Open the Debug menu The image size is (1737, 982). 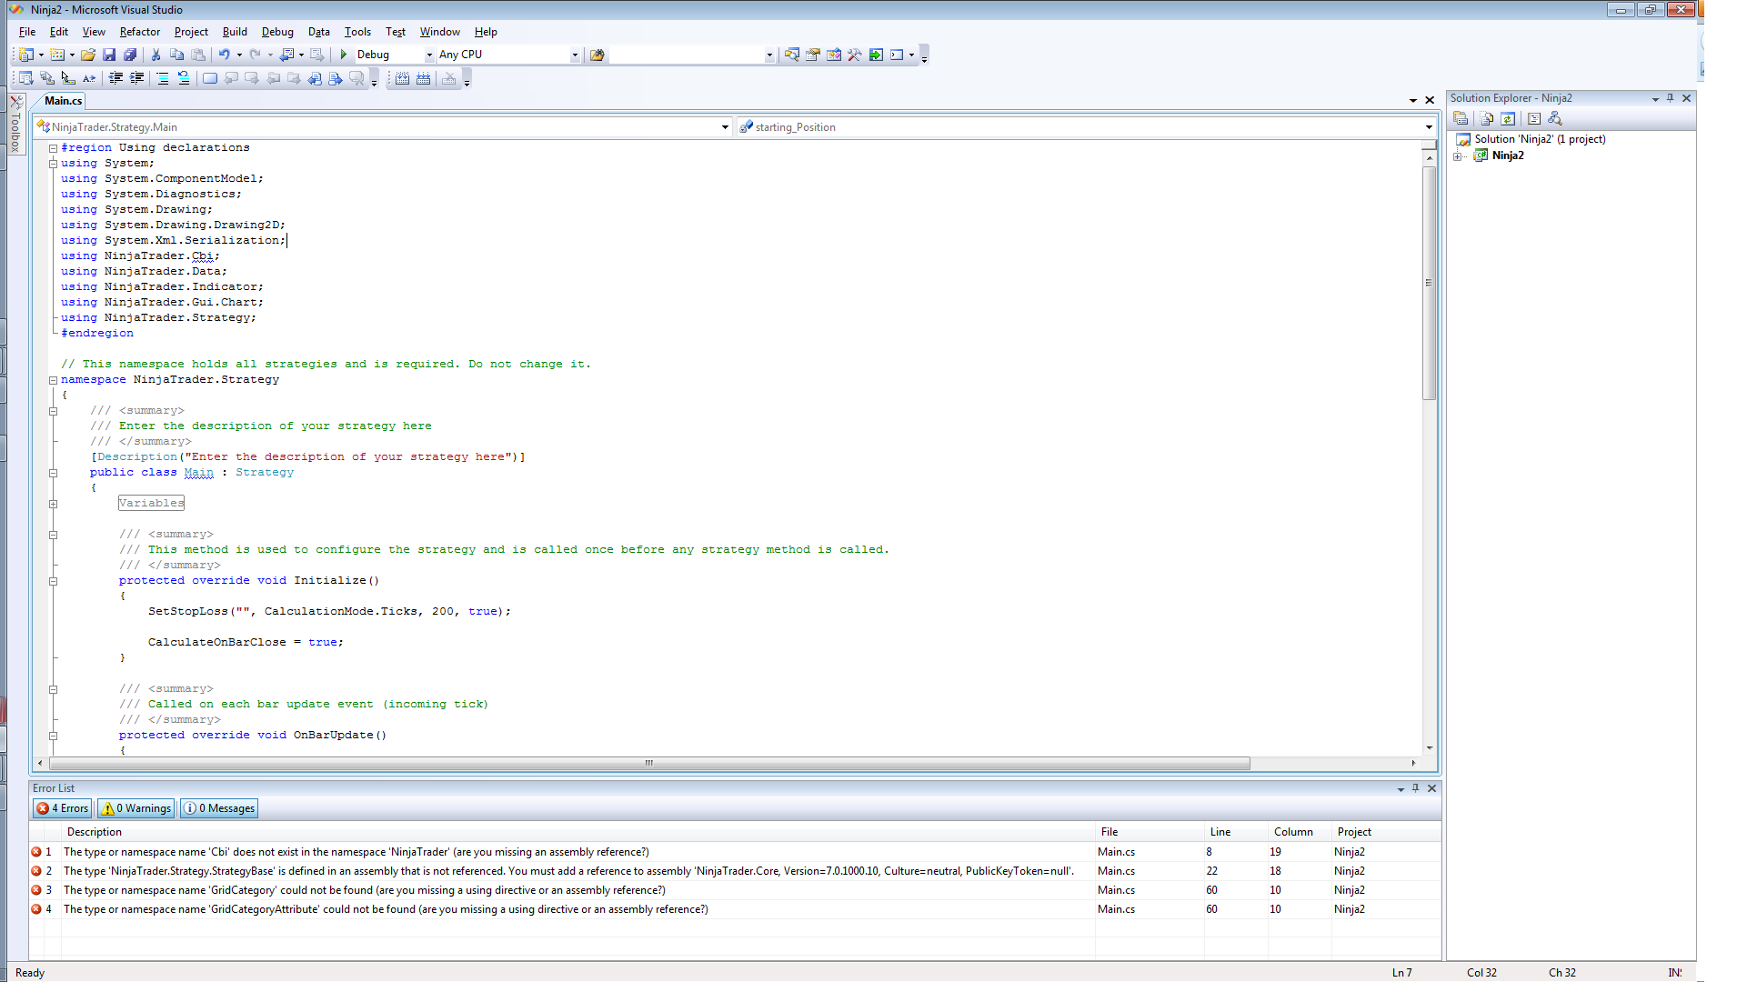(277, 32)
